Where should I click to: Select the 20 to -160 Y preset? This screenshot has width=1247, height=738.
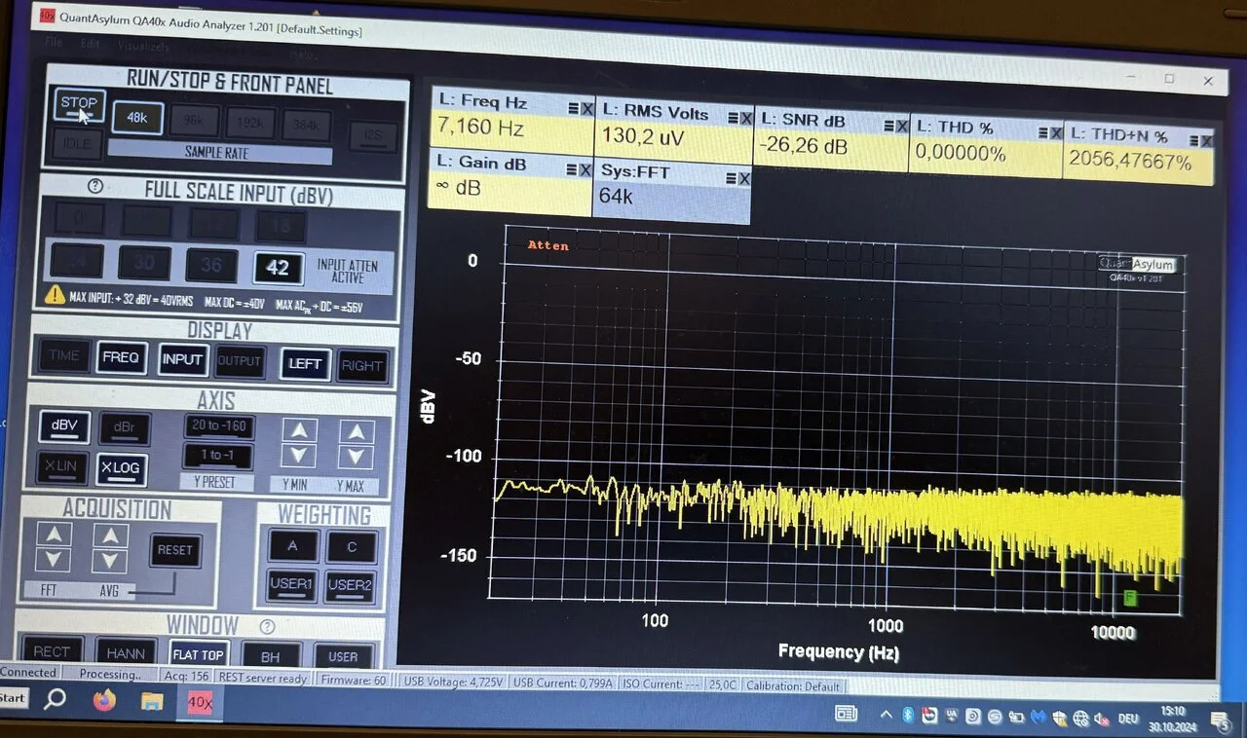(x=218, y=426)
